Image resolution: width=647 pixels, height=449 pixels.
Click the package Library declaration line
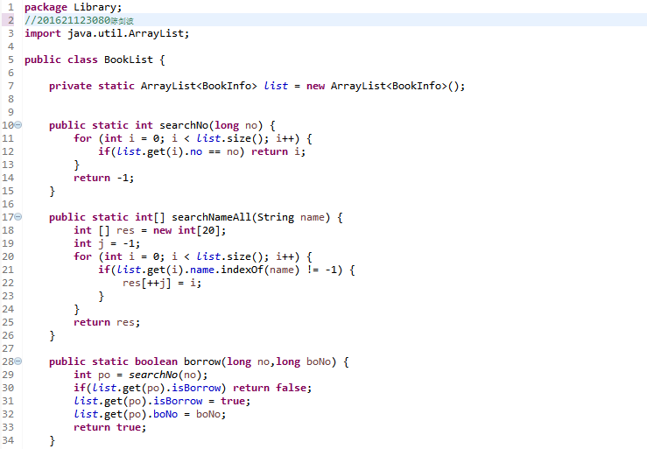pos(73,7)
